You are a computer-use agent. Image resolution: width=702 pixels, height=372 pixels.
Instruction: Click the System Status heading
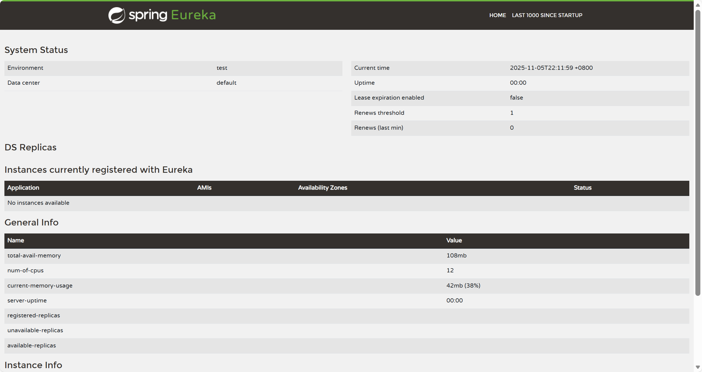point(36,50)
